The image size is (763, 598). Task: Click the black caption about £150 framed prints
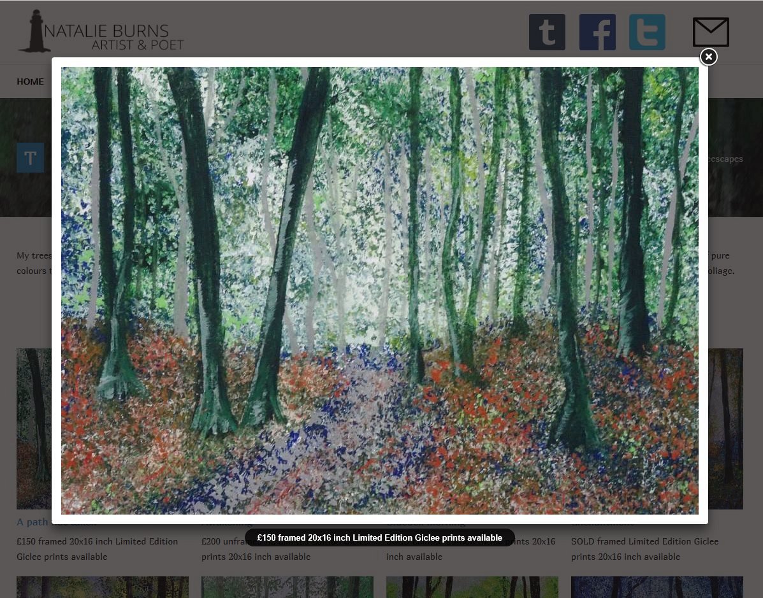[x=379, y=537]
